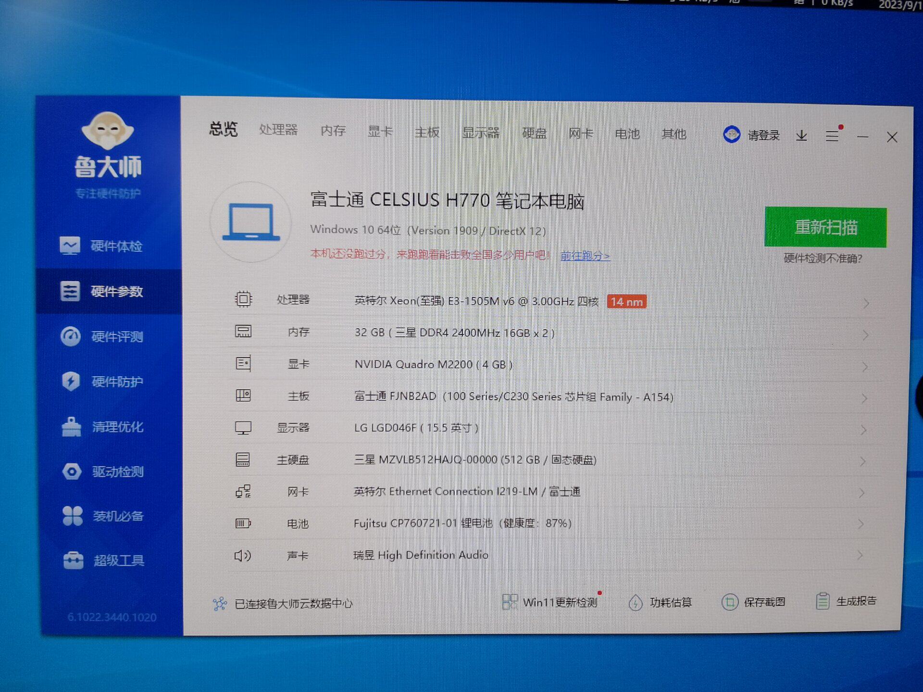Expand the 电池 battery row chevron
Viewport: 923px width, 692px height.
point(861,524)
